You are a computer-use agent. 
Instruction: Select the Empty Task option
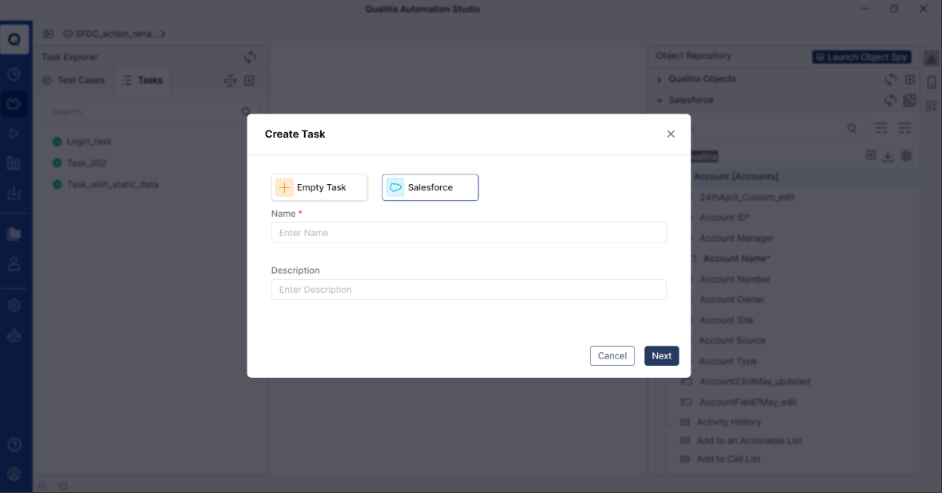tap(319, 187)
